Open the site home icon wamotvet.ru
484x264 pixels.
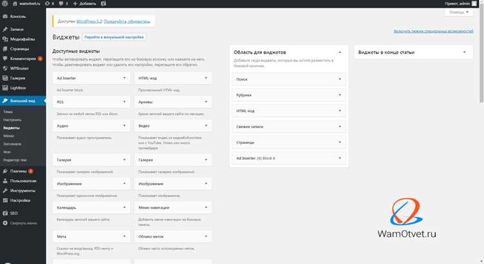click(15, 3)
